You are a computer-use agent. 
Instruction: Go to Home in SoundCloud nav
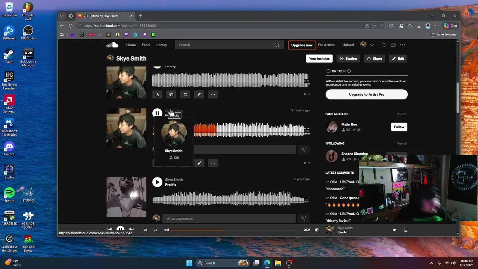[x=131, y=45]
